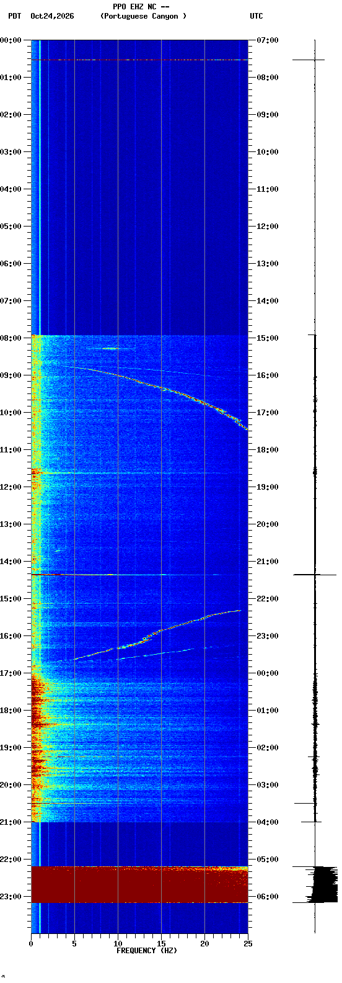Select the '(Portuguese Canyon )' location label
Screen dimensions: 342x983
point(143,16)
